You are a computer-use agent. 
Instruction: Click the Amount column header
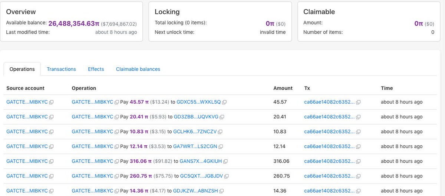(x=283, y=88)
